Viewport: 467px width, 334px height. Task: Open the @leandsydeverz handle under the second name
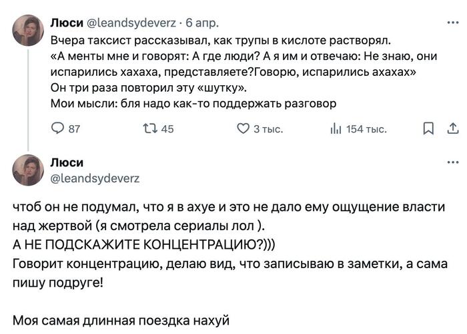pyautogui.click(x=95, y=178)
